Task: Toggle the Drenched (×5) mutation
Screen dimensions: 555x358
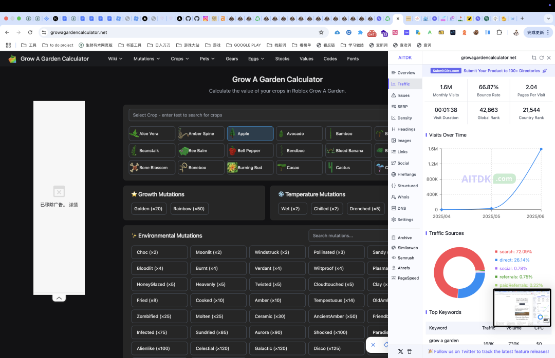Action: (x=365, y=209)
